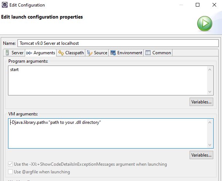Maximize the Edit Configuration dialog
The height and width of the screenshot is (181, 222).
(x=198, y=5)
